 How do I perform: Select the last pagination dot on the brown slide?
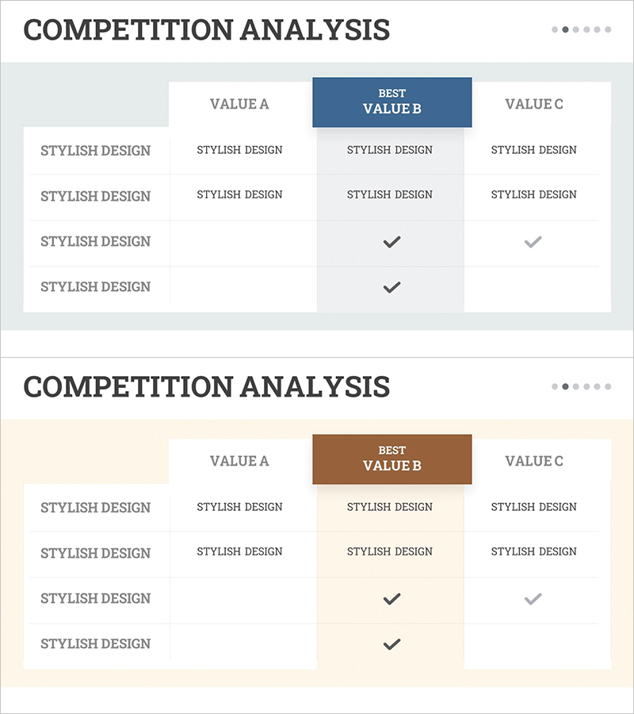608,387
